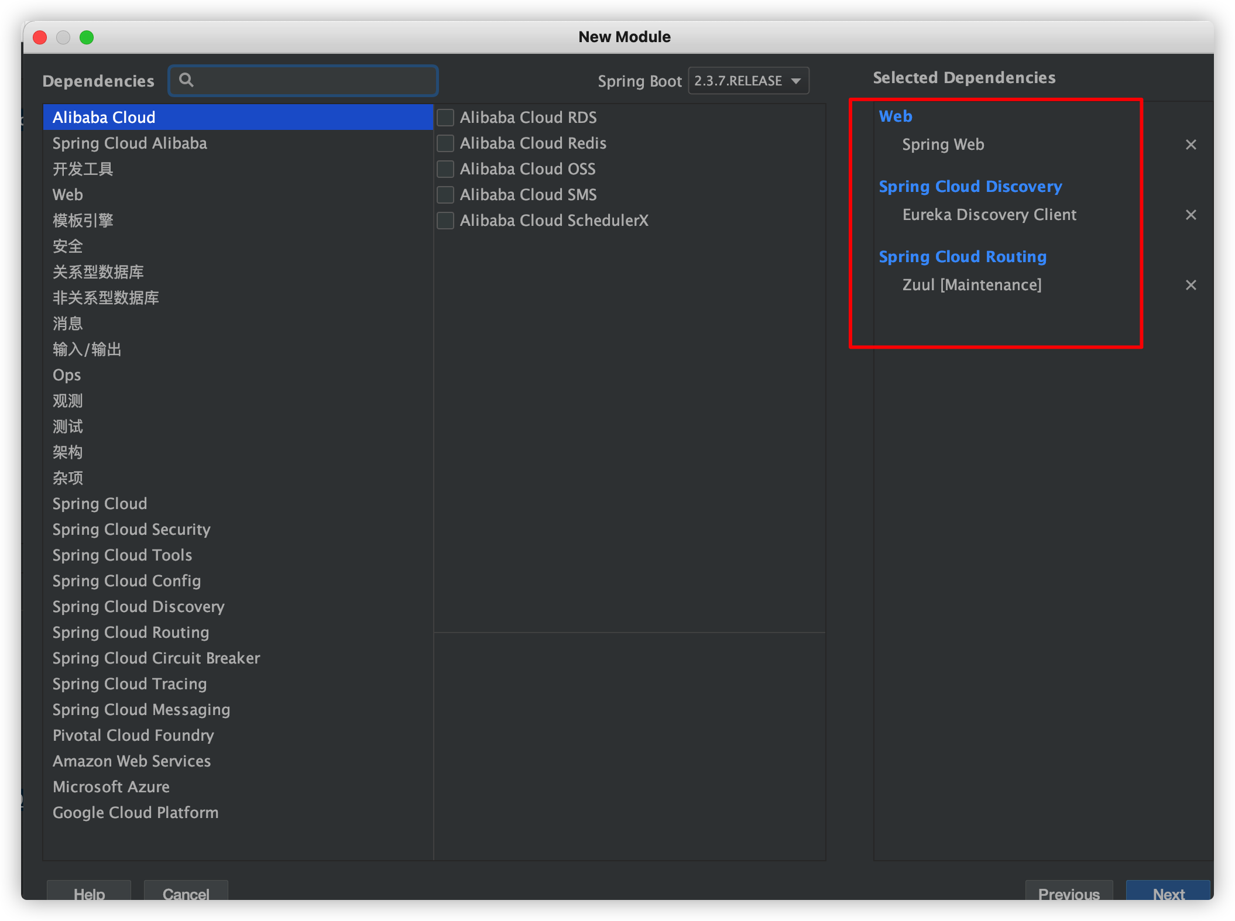Viewport: 1235px width, 921px height.
Task: Select Spring Cloud Discovery in left list
Action: 238,607
